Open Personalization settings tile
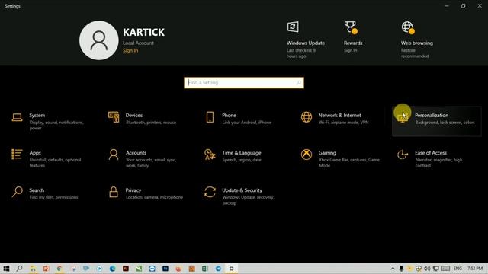 coord(437,121)
